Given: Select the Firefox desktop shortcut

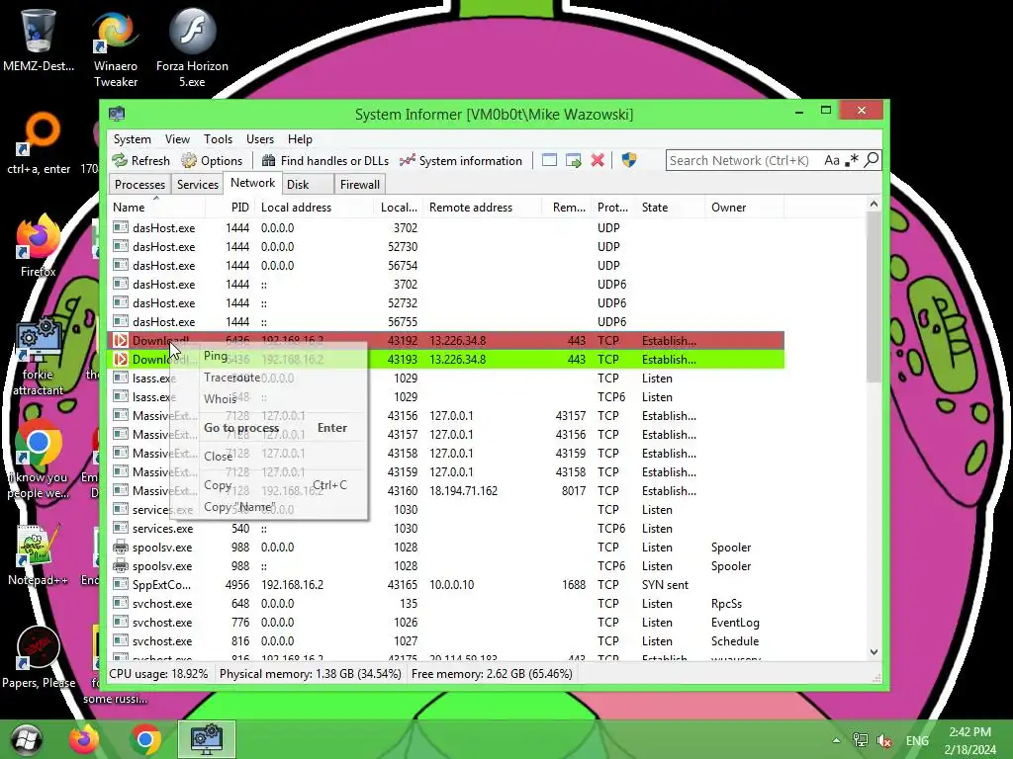Looking at the screenshot, I should tap(38, 246).
